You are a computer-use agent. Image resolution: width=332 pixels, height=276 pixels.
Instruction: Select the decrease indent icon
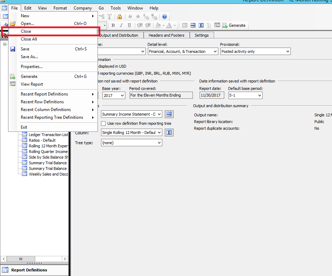pyautogui.click(x=140, y=25)
